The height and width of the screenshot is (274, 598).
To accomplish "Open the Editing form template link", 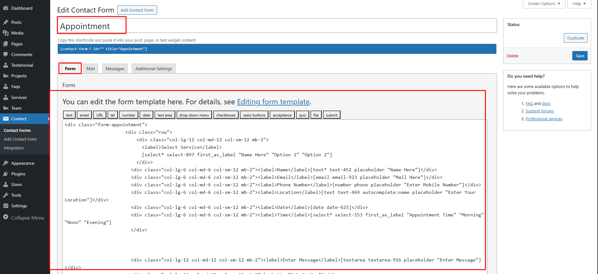I will [273, 102].
